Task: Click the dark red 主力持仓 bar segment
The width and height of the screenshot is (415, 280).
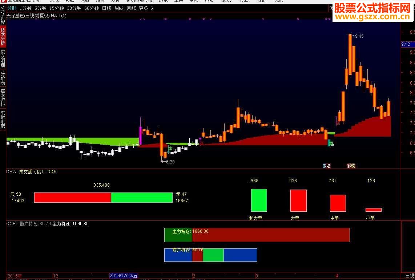Action: (x=271, y=235)
